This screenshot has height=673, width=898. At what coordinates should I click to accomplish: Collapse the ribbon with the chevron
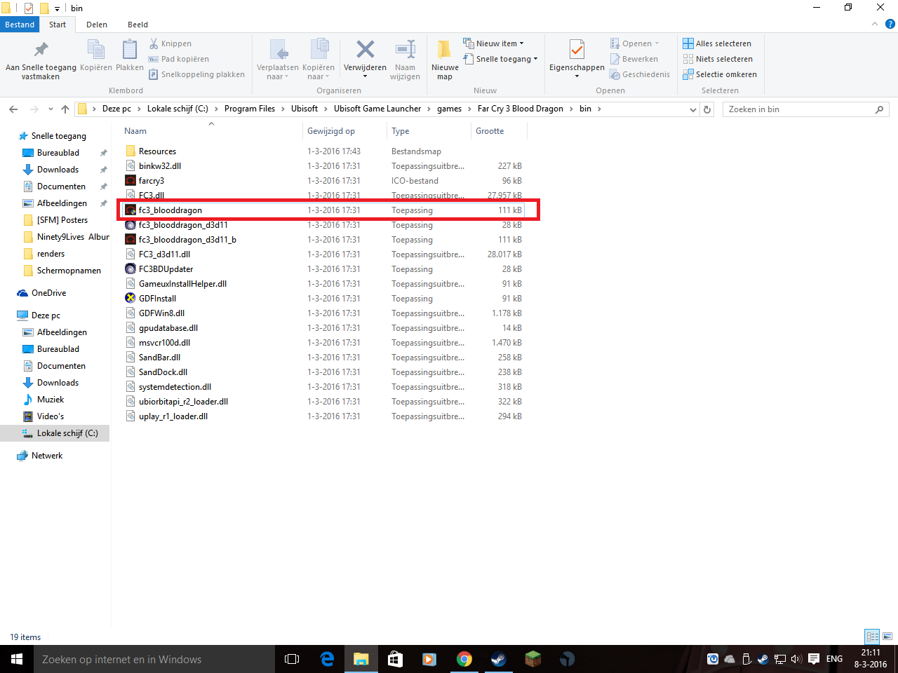click(x=875, y=25)
